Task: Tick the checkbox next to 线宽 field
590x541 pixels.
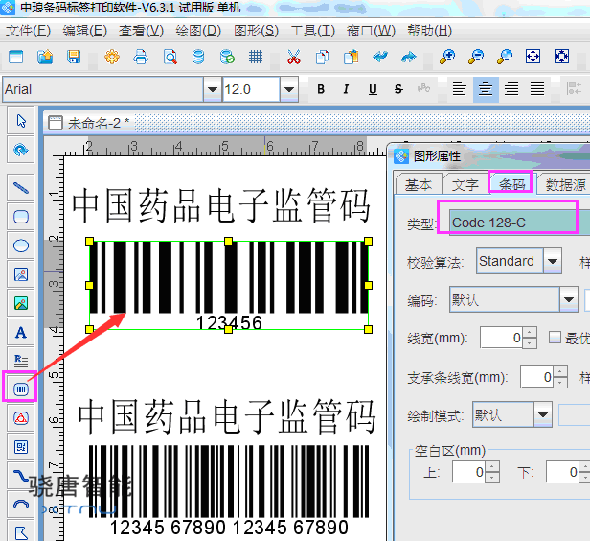Action: [555, 338]
